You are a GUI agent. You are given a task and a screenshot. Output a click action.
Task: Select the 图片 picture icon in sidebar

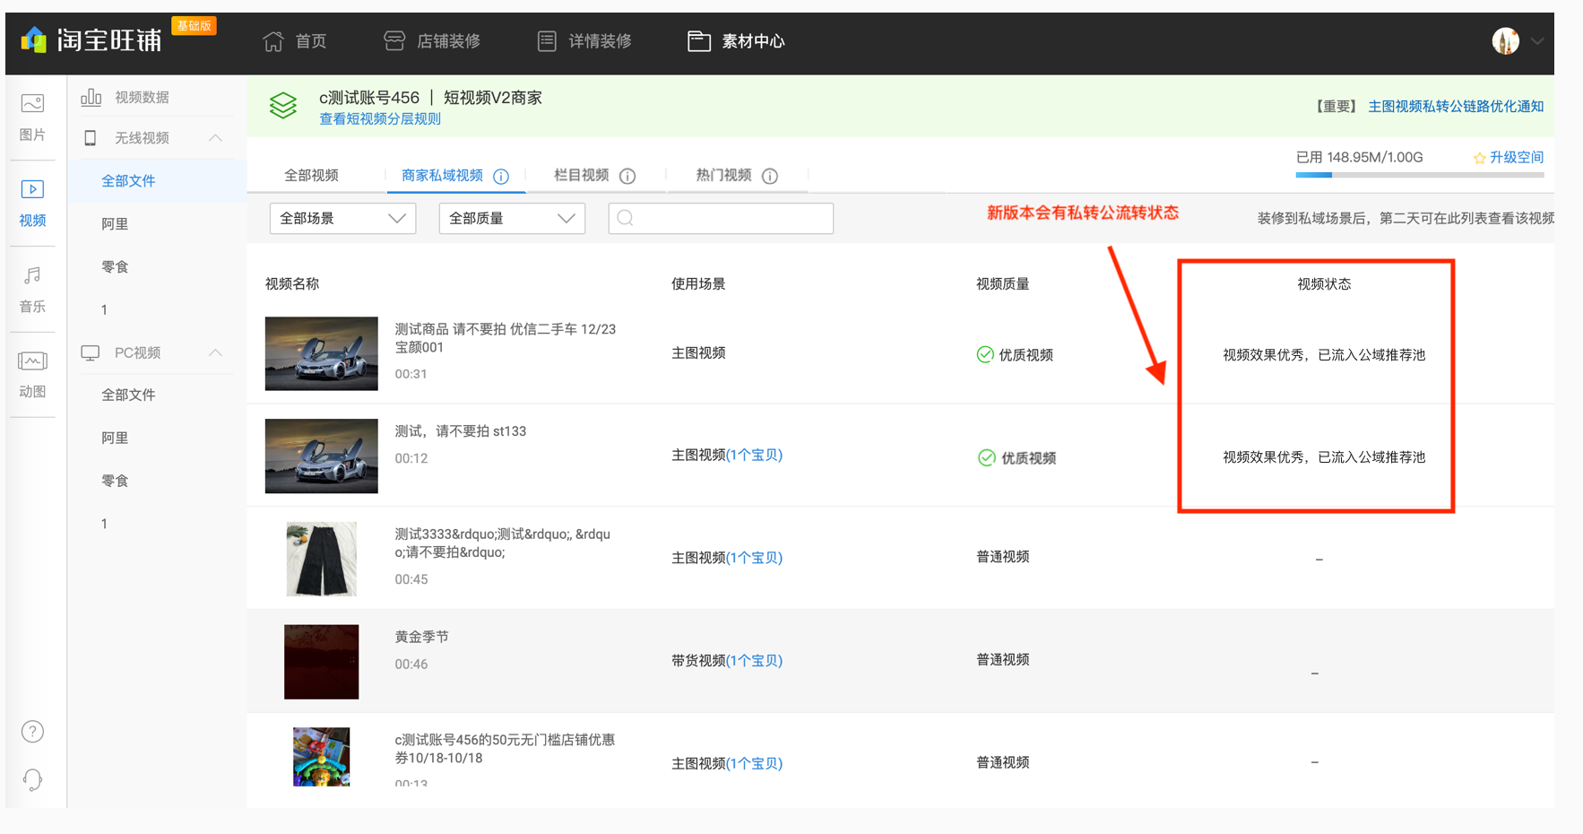pyautogui.click(x=32, y=104)
